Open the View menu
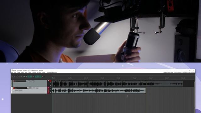 pyautogui.click(x=19, y=73)
